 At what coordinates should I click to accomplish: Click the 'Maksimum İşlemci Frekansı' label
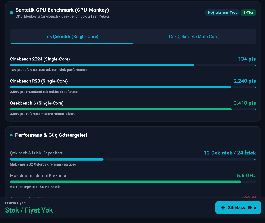(38, 176)
